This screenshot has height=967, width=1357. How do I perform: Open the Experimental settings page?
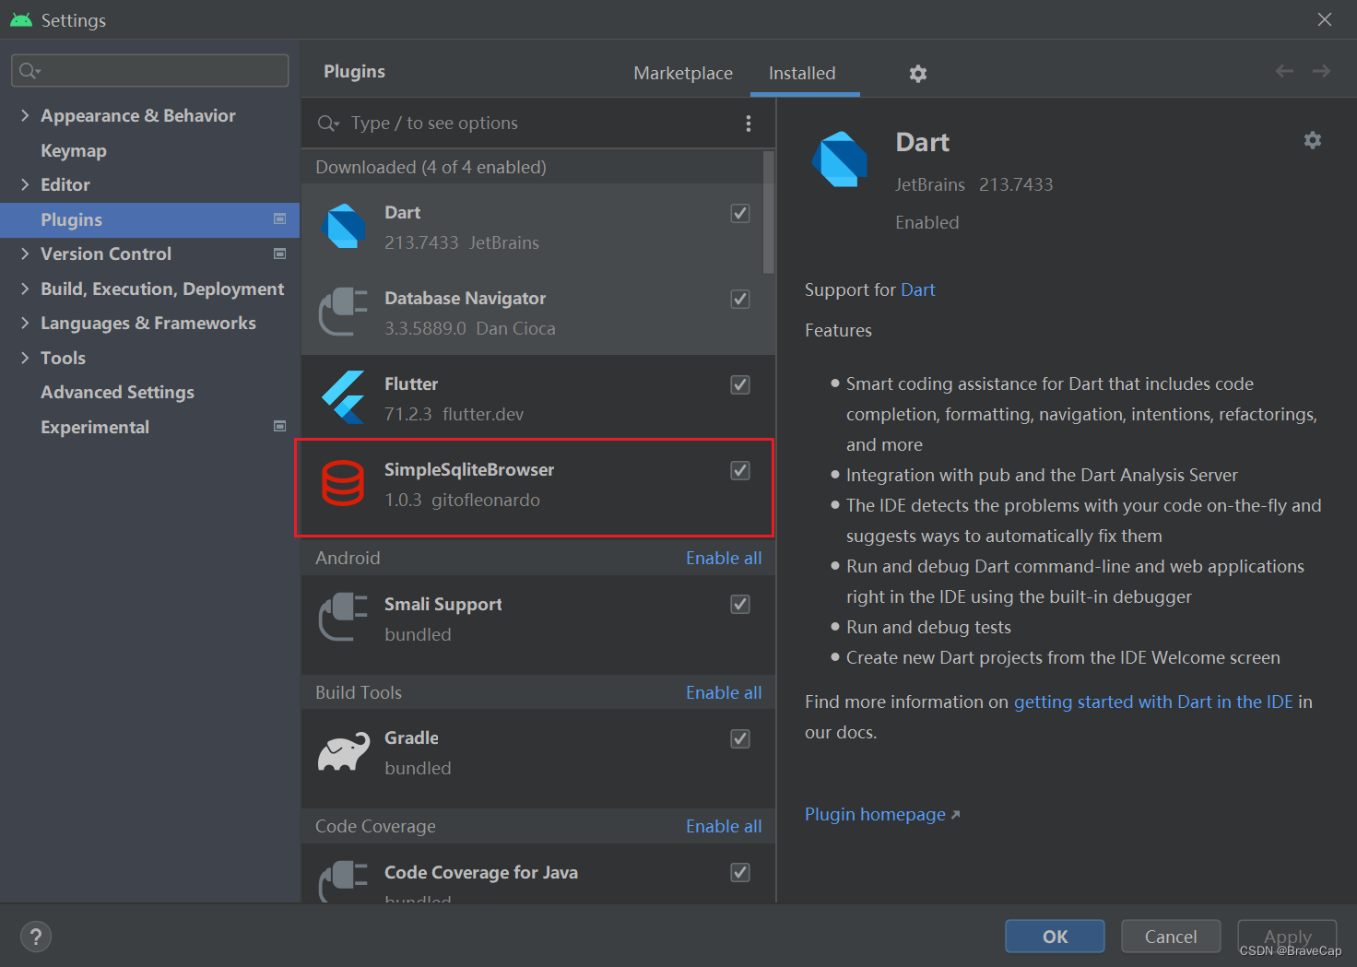(95, 427)
